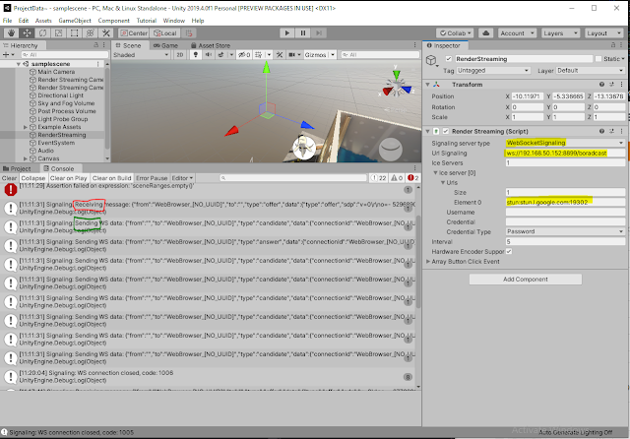Toggle Local handle rotation
Image resolution: width=630 pixels, height=439 pixels.
tap(165, 32)
